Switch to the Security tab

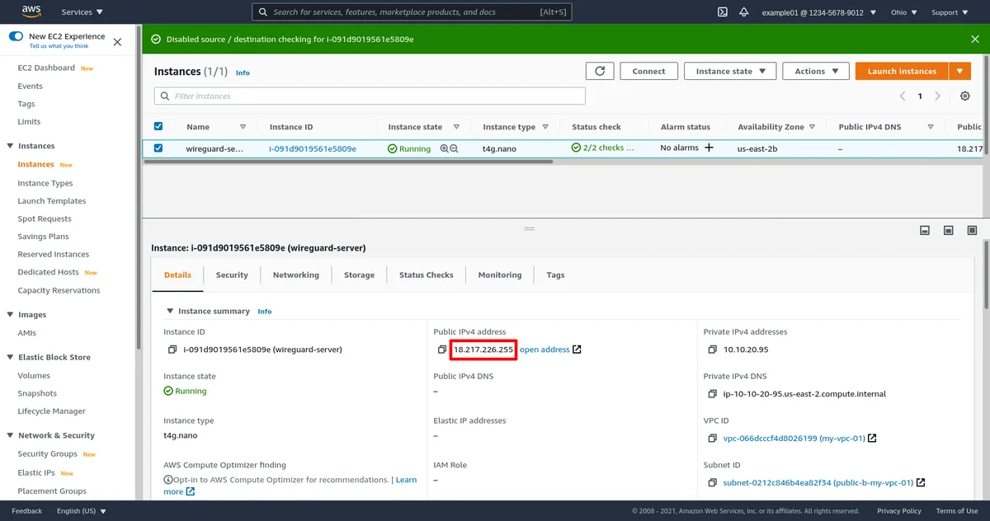click(x=232, y=275)
